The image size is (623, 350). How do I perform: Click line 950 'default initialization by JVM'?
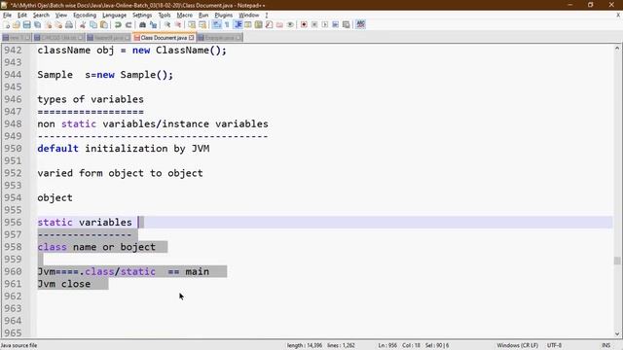pyautogui.click(x=124, y=149)
